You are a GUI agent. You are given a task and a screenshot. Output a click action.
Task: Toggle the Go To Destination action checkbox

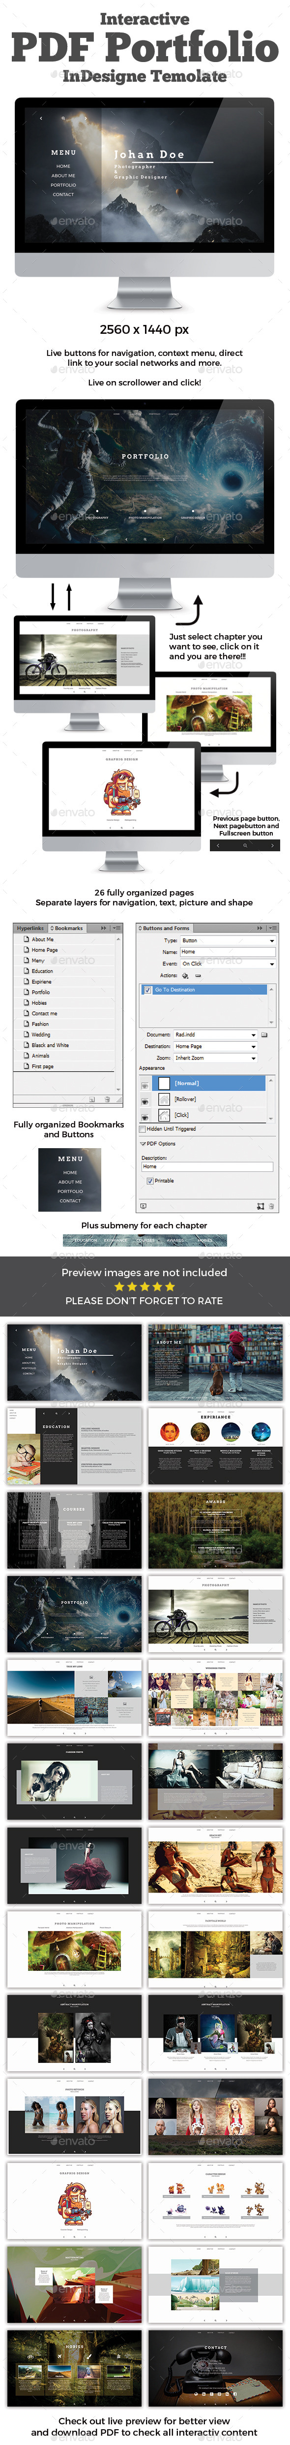(x=147, y=990)
